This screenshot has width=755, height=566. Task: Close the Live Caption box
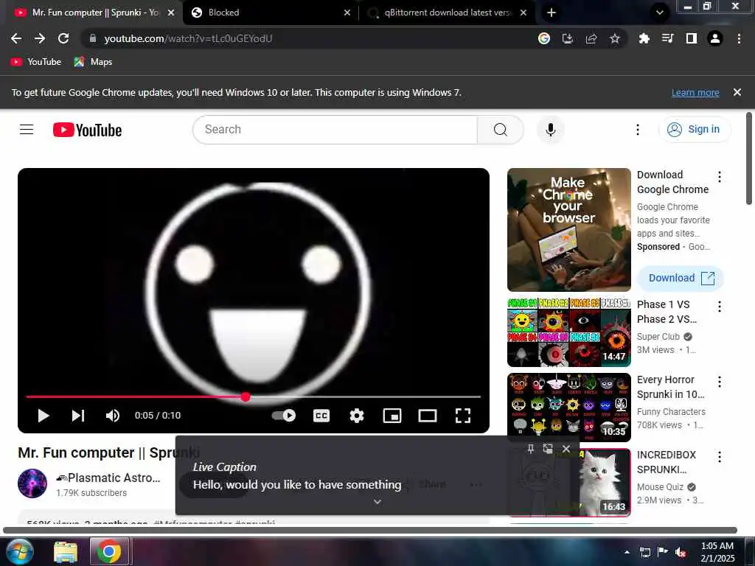pyautogui.click(x=566, y=449)
